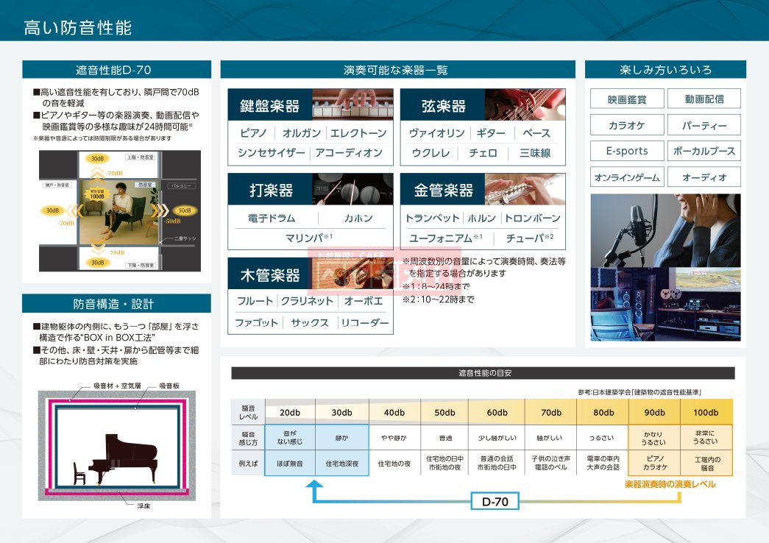This screenshot has width=769, height=543.
Task: Select the 映画鑑賞 box
Action: coord(627,99)
